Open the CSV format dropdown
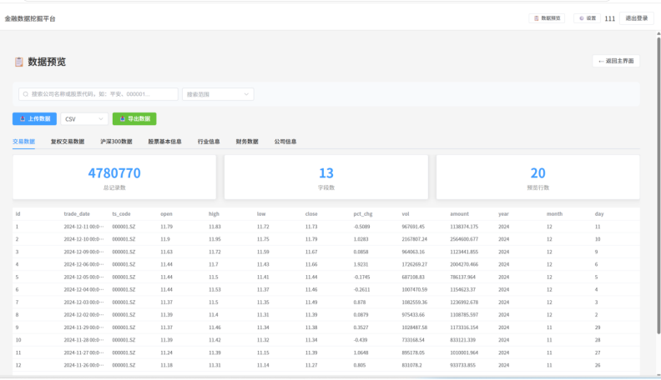Image resolution: width=661 pixels, height=380 pixels. 84,119
